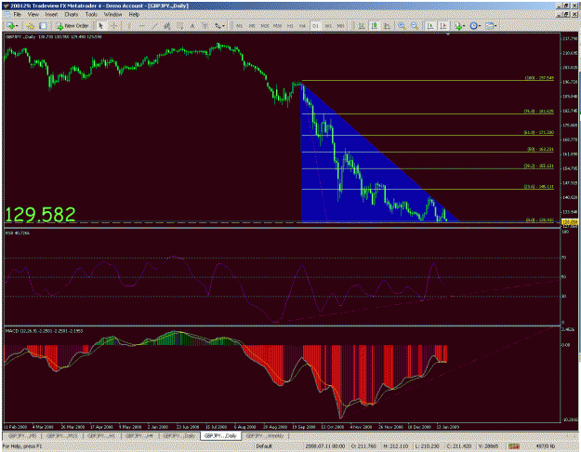Click the New Order button

coord(73,26)
